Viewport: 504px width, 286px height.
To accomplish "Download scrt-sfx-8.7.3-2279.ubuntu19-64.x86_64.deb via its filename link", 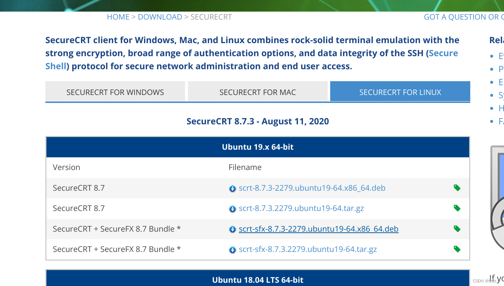I will (319, 229).
